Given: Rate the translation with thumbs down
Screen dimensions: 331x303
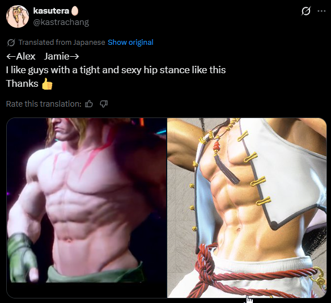Looking at the screenshot, I should (104, 104).
